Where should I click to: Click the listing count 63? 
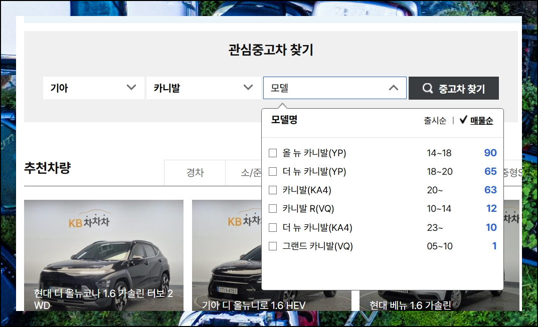tap(490, 190)
